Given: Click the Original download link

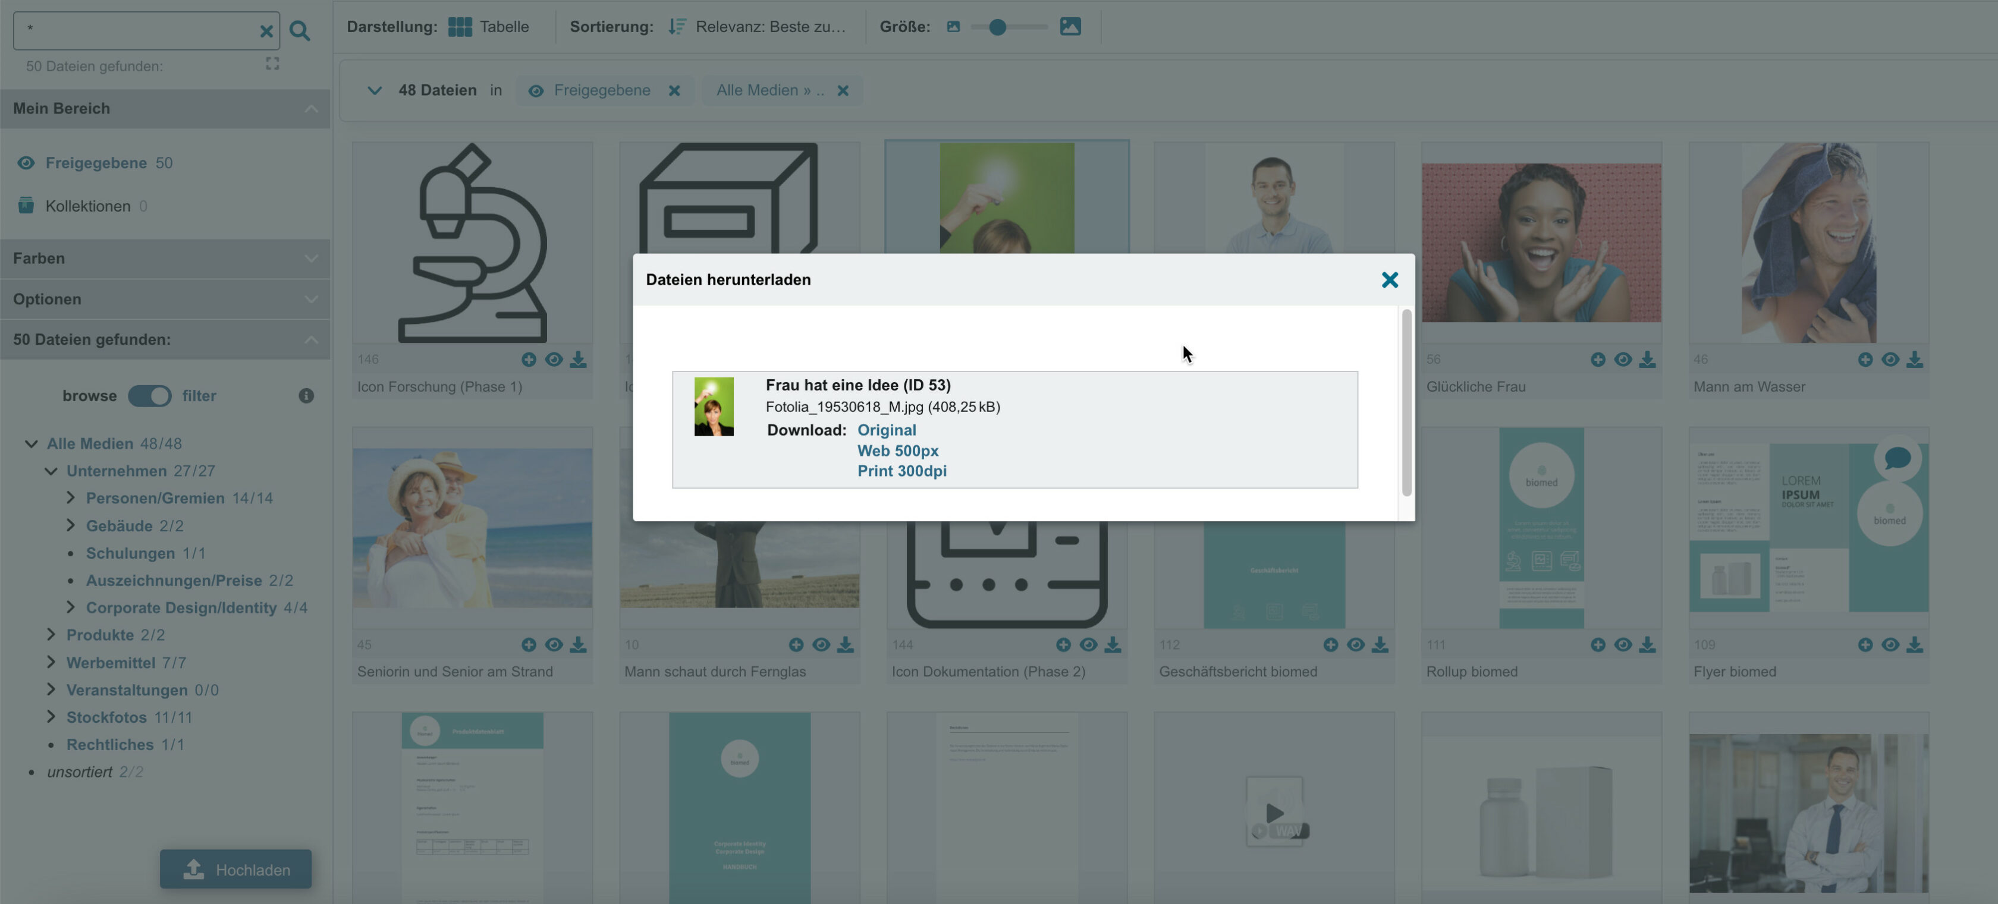Looking at the screenshot, I should point(887,430).
